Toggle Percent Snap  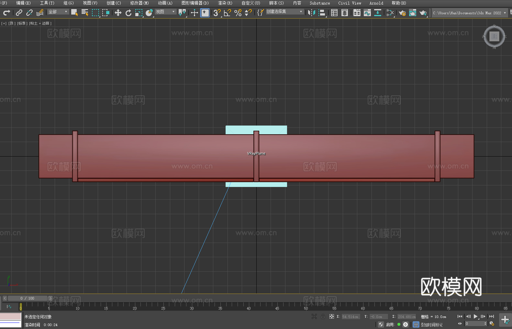(x=238, y=13)
